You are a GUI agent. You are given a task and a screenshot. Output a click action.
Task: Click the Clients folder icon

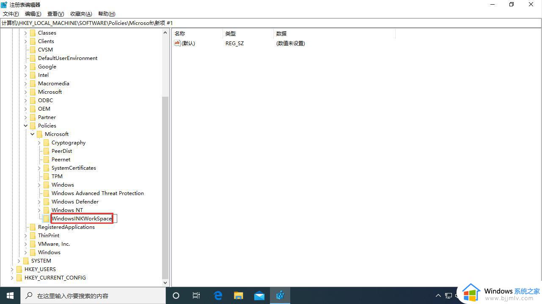(x=33, y=41)
